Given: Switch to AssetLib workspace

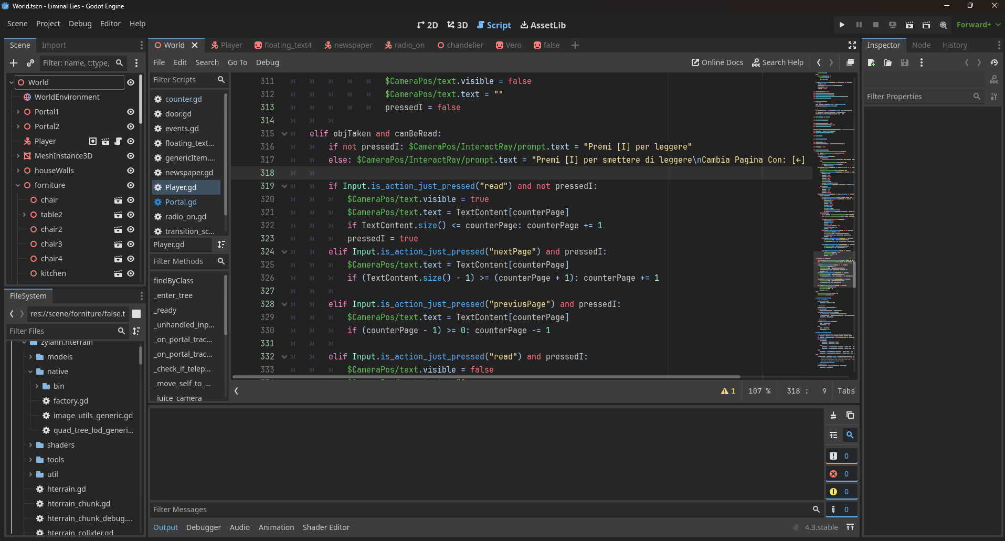Looking at the screenshot, I should [543, 25].
